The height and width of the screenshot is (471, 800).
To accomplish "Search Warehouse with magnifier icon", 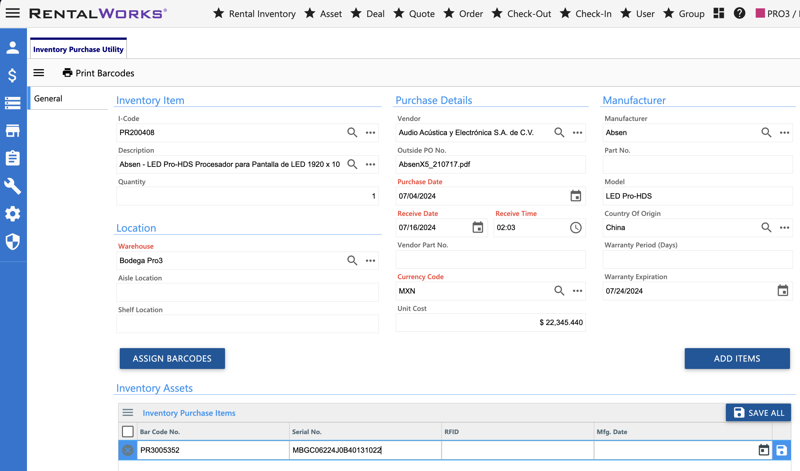I will (x=352, y=260).
